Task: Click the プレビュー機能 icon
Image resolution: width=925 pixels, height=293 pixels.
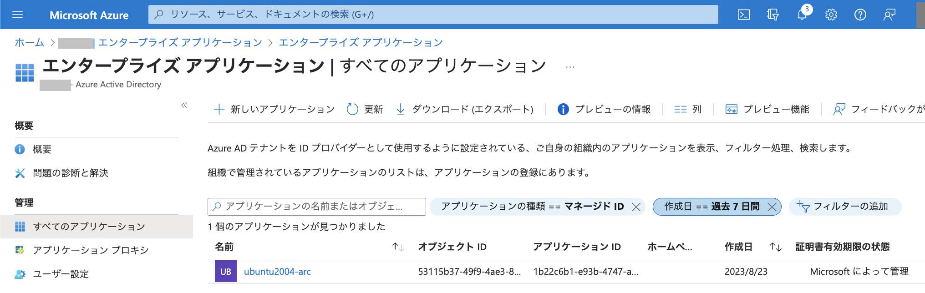Action: coord(732,109)
